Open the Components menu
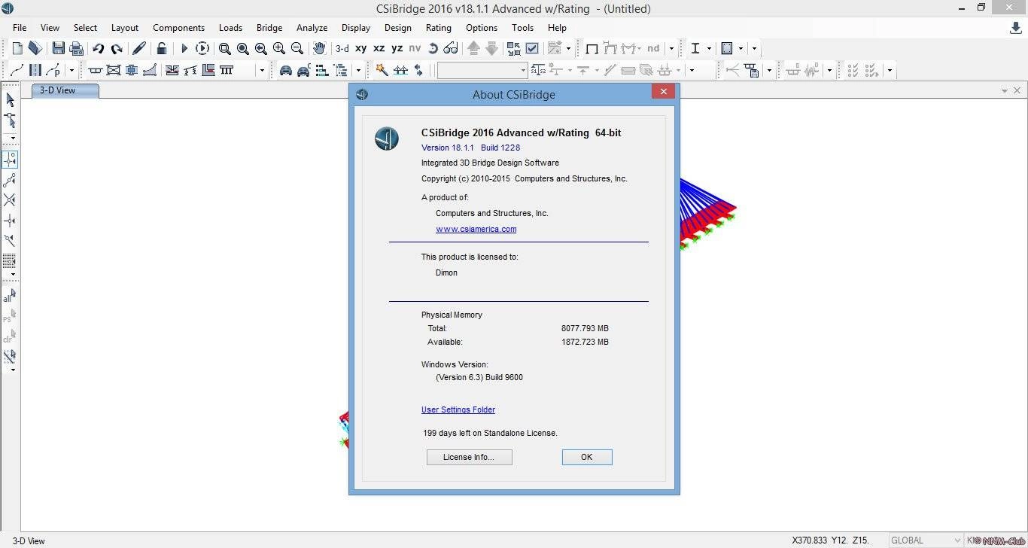The width and height of the screenshot is (1028, 548). click(178, 27)
